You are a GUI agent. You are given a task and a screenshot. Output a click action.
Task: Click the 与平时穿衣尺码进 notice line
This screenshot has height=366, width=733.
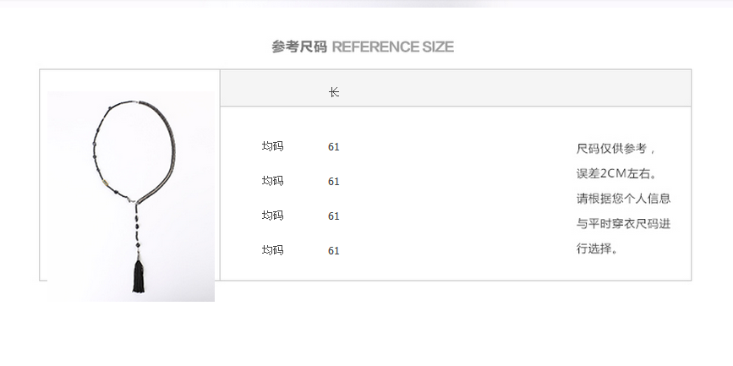(x=624, y=223)
